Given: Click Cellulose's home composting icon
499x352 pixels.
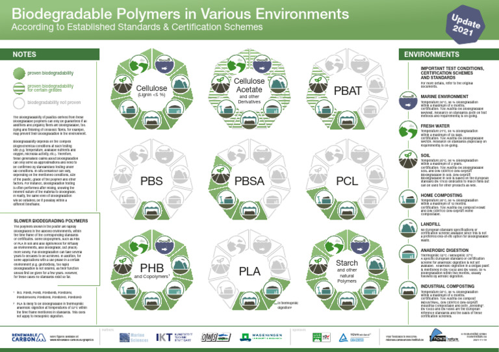Looking at the screenshot, I should point(129,108).
